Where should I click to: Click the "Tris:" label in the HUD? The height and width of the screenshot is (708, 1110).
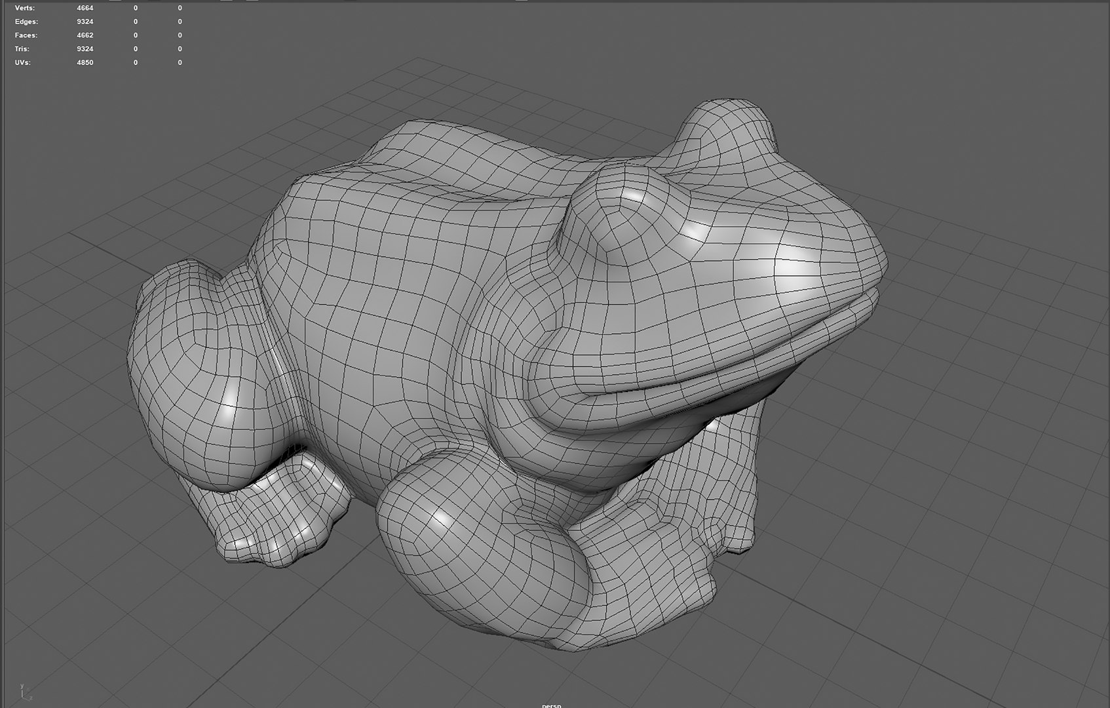22,49
